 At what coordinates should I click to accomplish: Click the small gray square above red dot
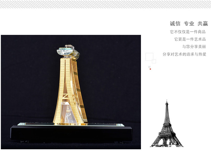pos(149,67)
